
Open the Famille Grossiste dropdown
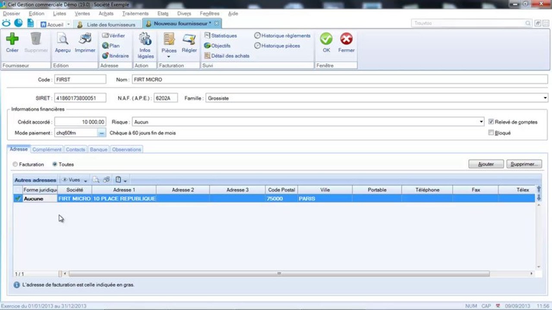click(545, 98)
